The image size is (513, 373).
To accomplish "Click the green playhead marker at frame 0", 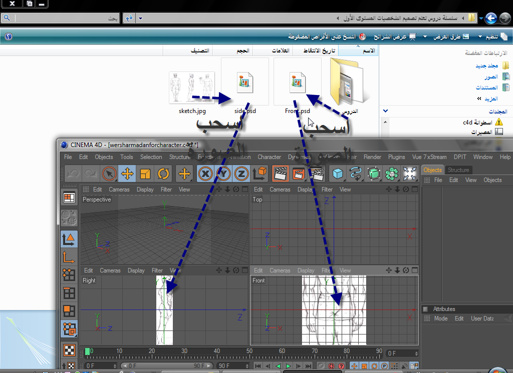I will click(87, 351).
